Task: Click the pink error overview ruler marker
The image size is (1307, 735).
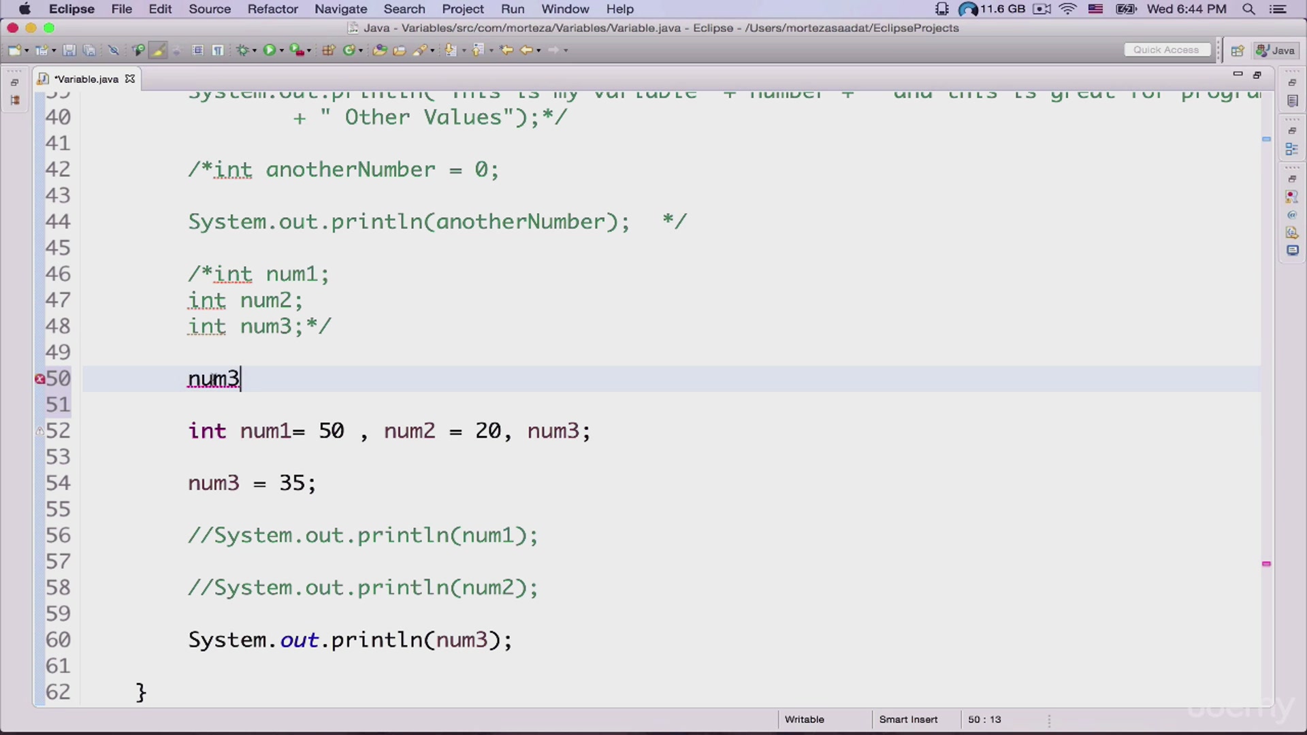Action: [x=1266, y=564]
